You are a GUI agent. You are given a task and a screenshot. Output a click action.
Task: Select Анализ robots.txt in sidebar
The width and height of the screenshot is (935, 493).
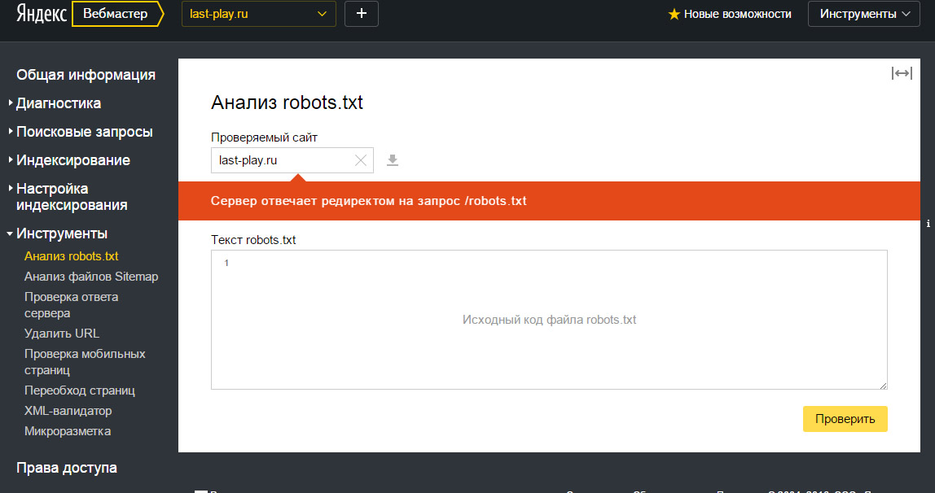point(72,256)
